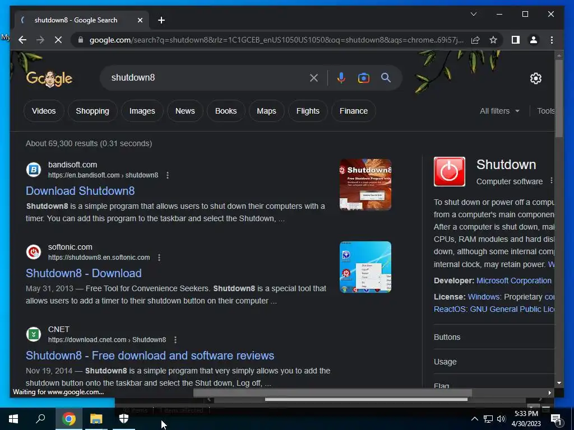Filter results by Shopping
Viewport: 574px width, 430px height.
point(92,111)
